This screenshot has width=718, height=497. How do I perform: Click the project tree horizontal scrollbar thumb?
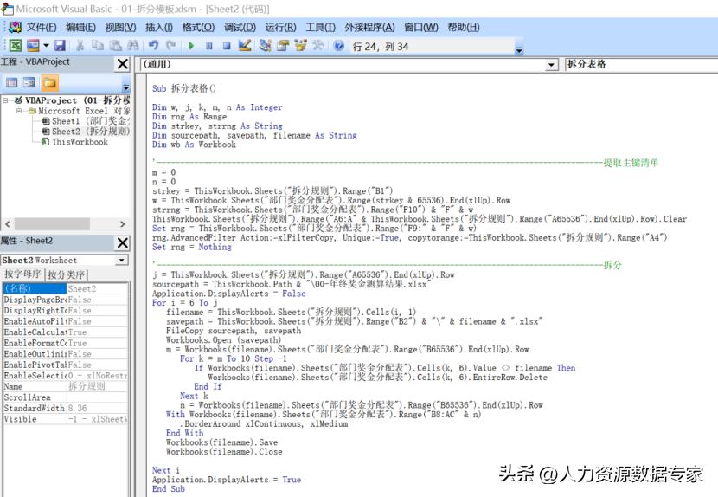click(x=52, y=224)
